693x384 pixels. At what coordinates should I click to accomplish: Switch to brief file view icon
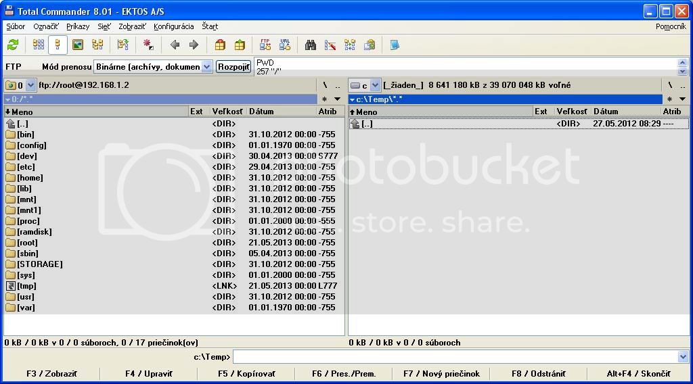click(39, 45)
